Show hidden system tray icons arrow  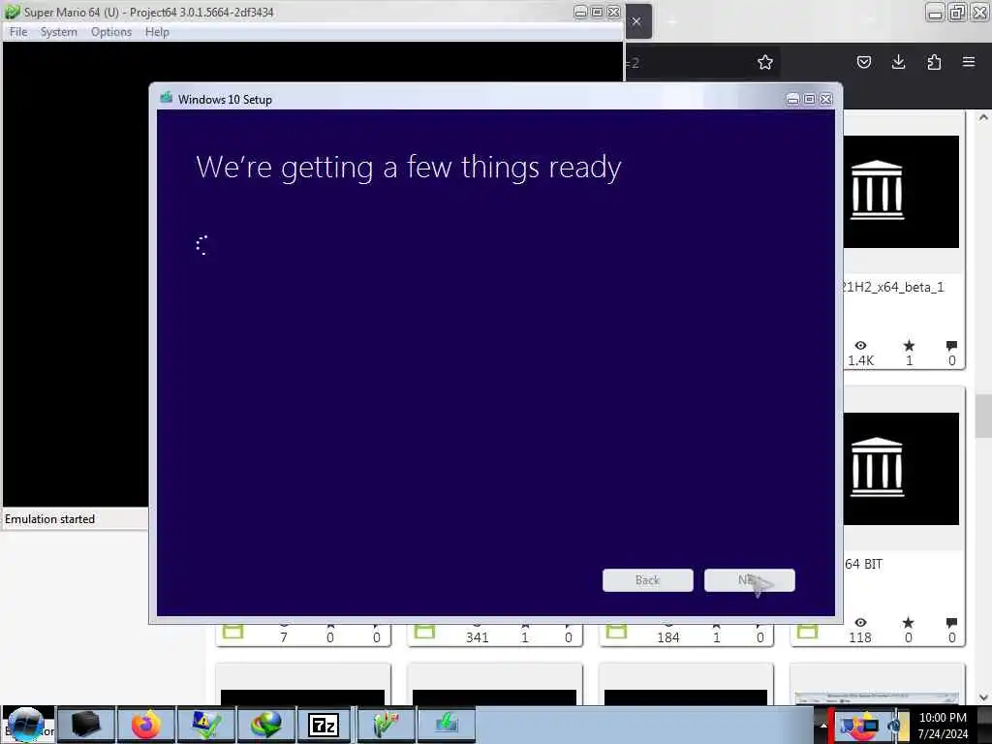(823, 727)
